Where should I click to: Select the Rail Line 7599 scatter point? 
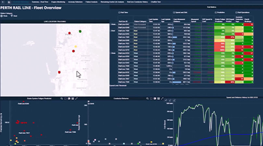click(70, 130)
